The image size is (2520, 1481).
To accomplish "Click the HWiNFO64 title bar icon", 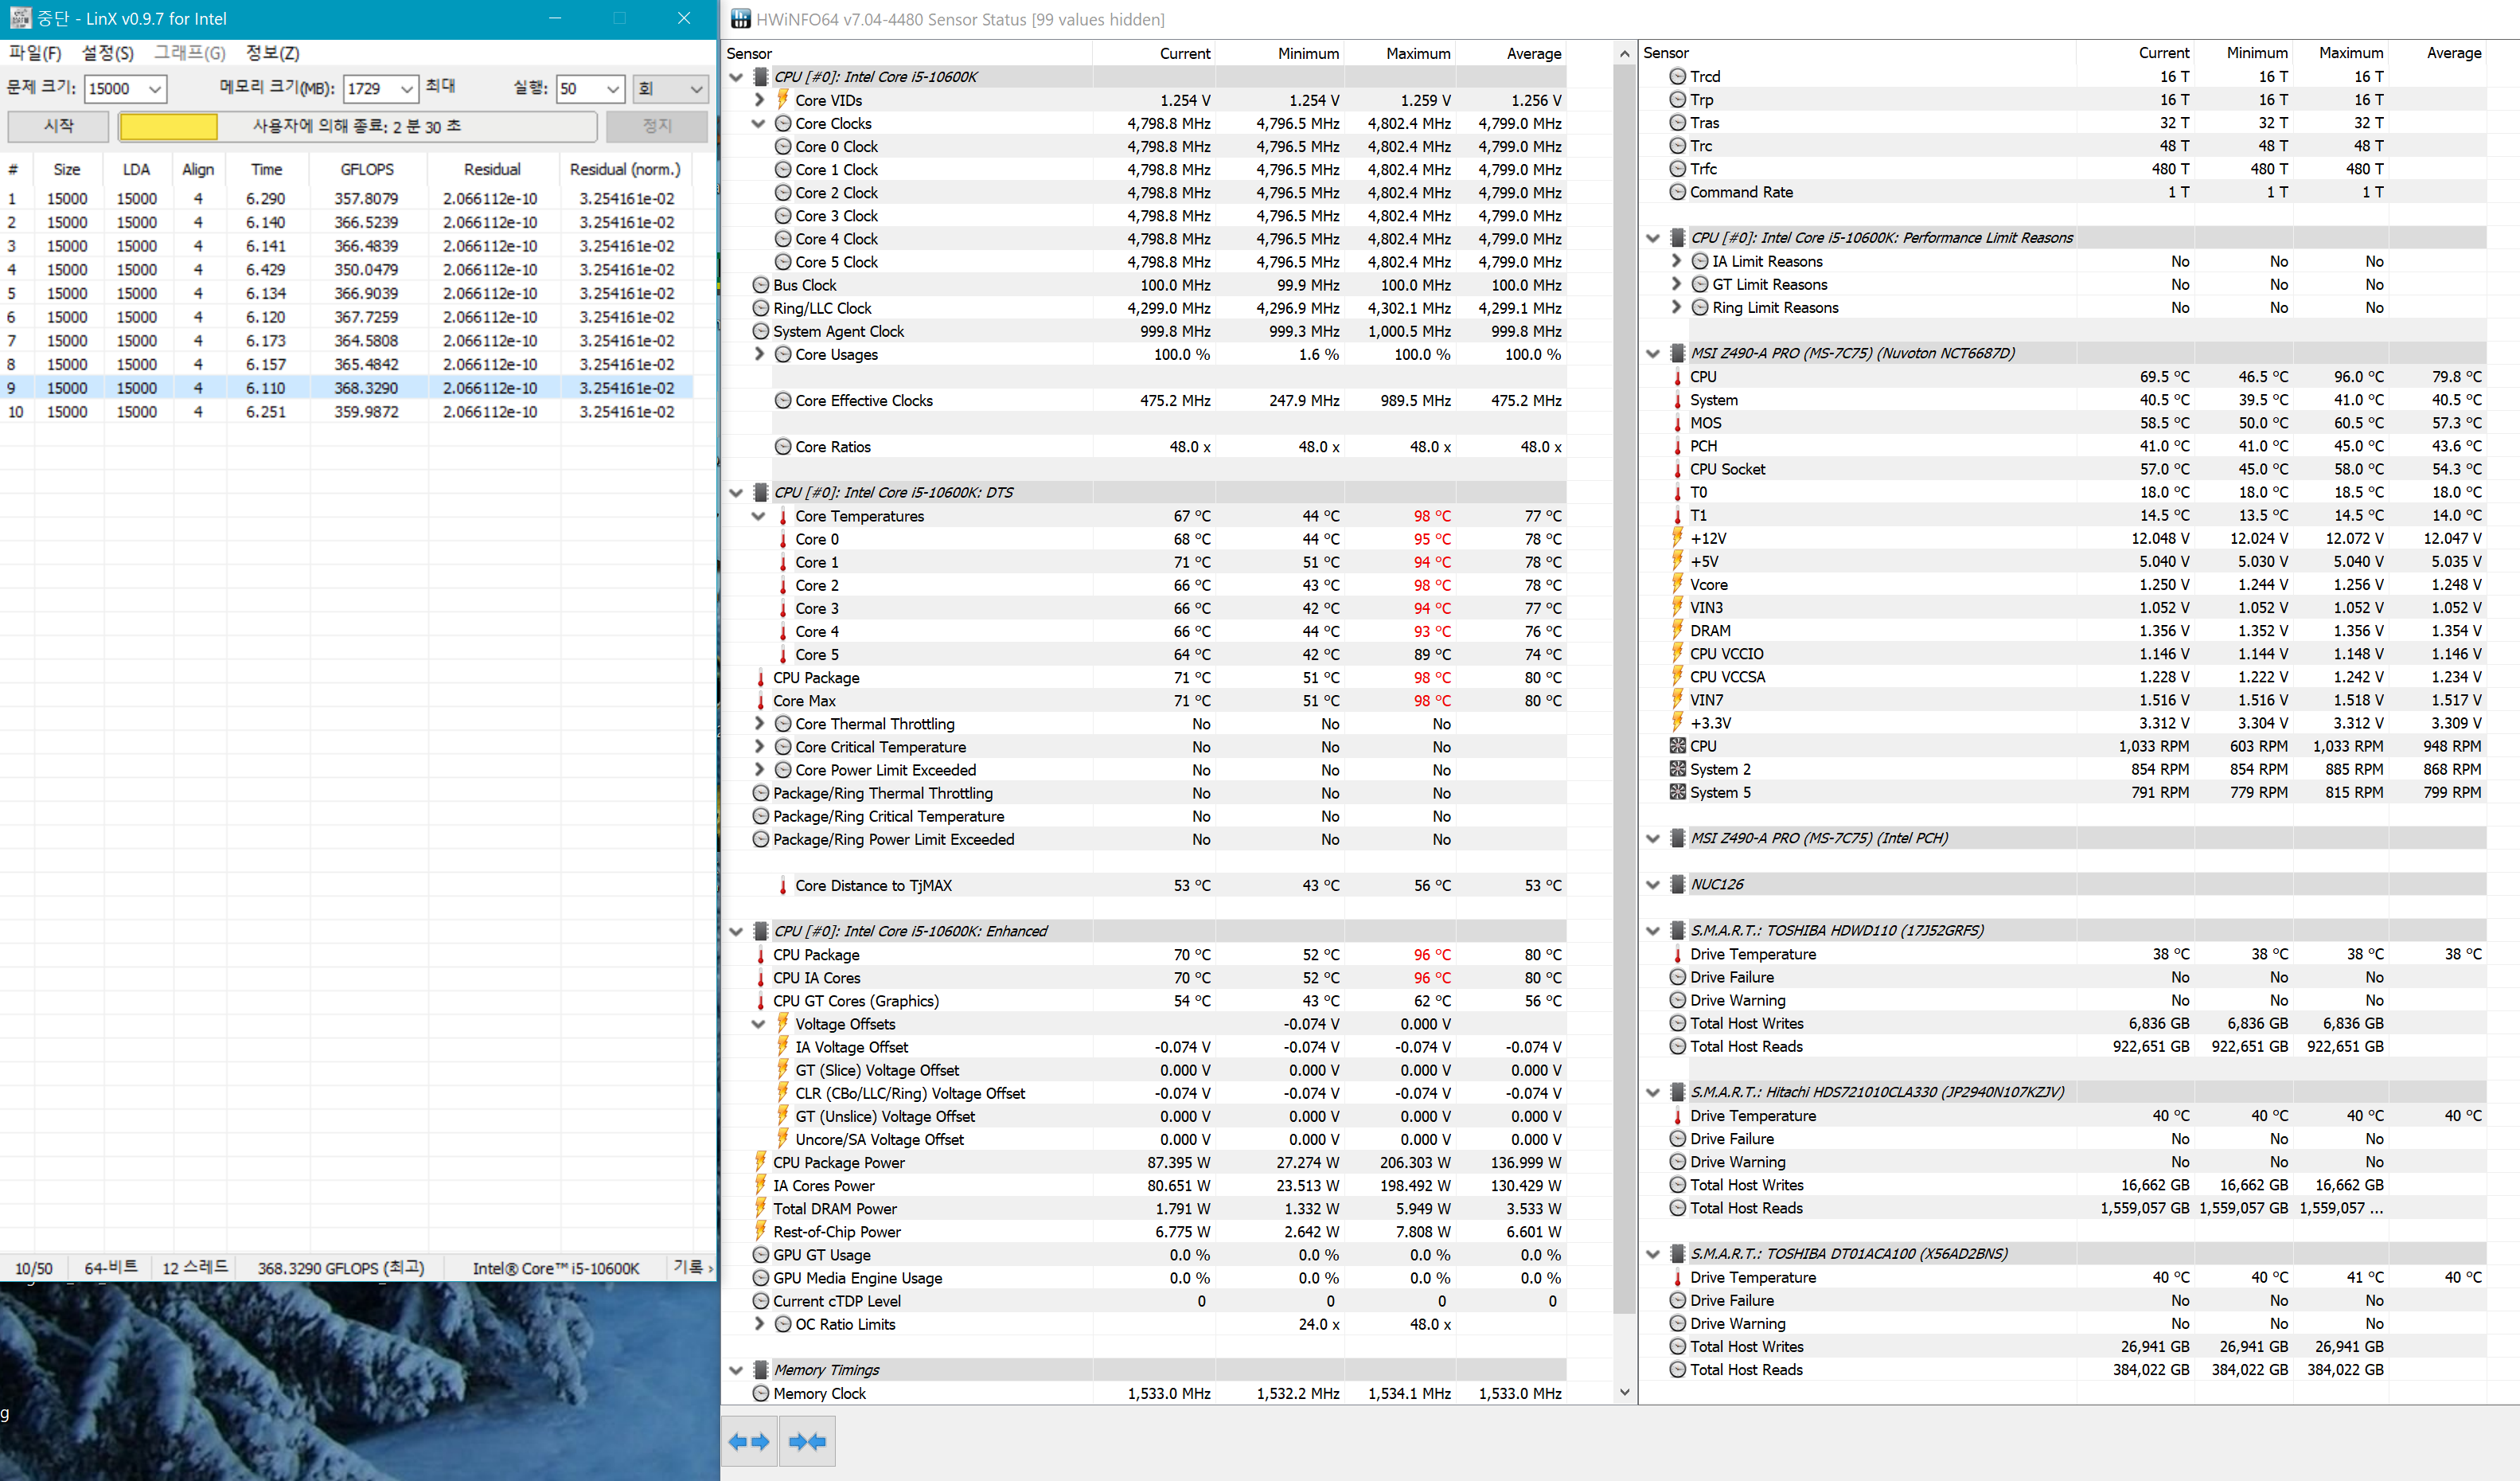I will [x=740, y=19].
